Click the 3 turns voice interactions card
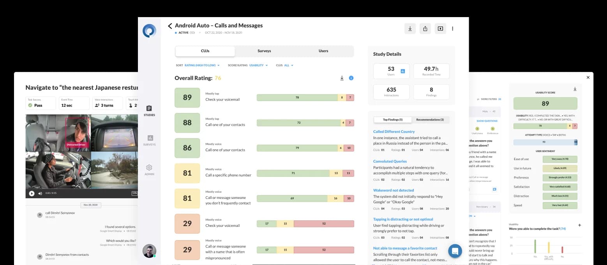 click(x=107, y=103)
